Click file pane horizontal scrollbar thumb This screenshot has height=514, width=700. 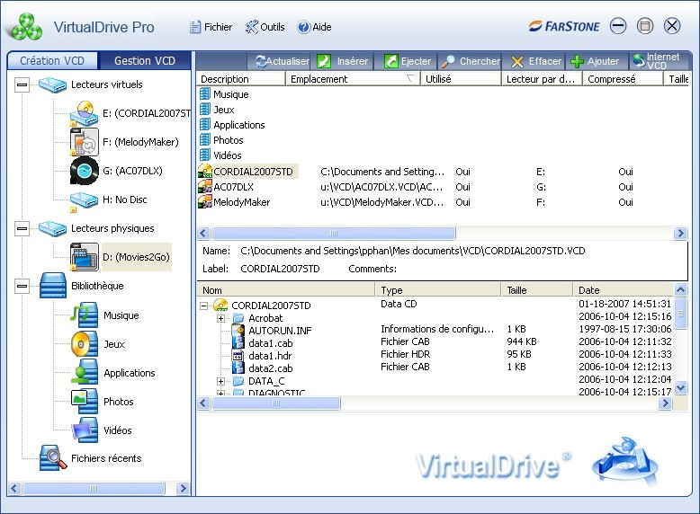click(276, 403)
